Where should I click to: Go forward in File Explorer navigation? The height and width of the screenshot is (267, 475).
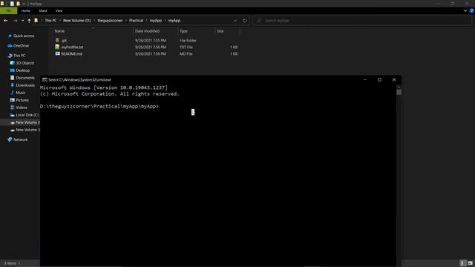pos(15,21)
